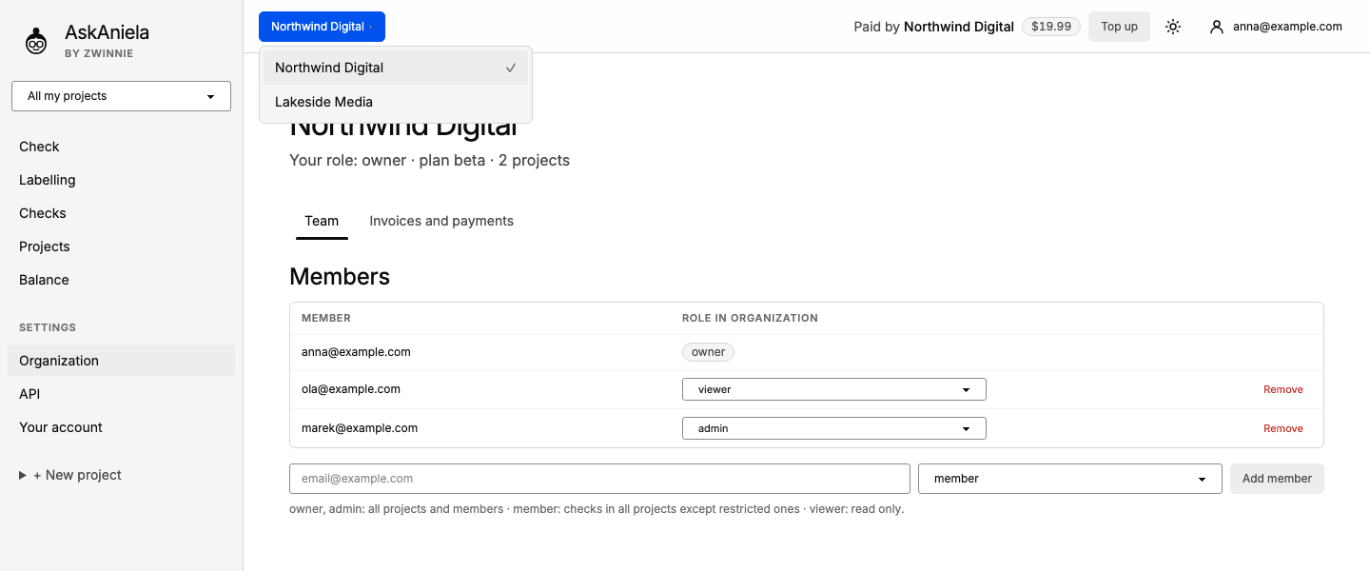Click the ROLE IN ORGANIZATION column header
Viewport: 1370px width, 571px height.
point(750,318)
